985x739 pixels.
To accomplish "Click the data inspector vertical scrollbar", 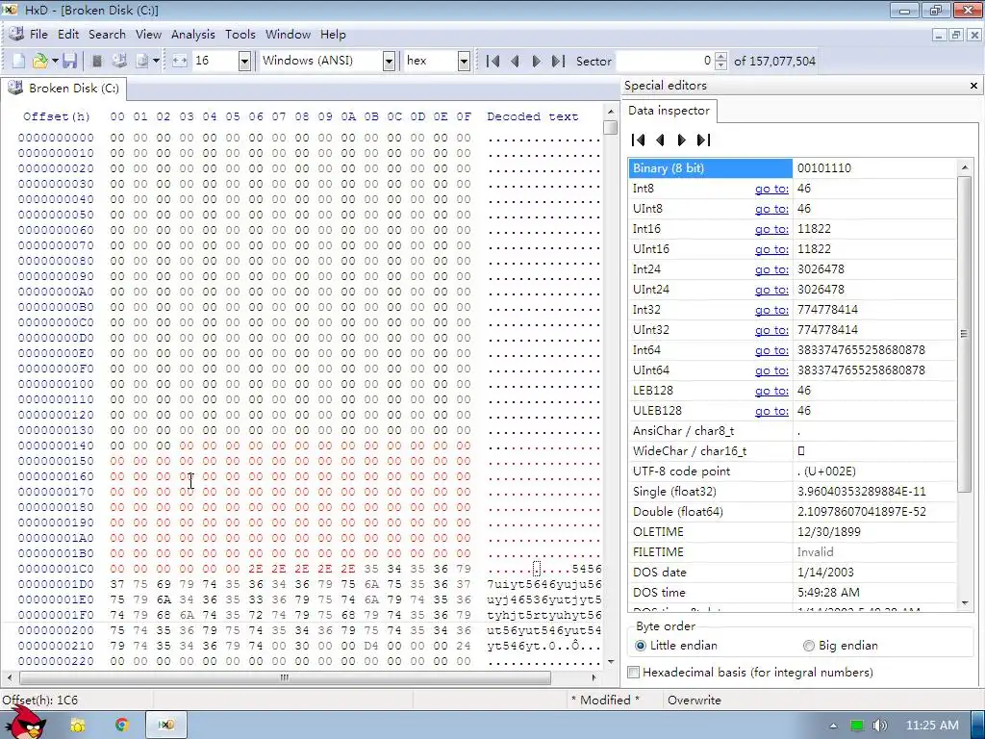I will (x=964, y=333).
